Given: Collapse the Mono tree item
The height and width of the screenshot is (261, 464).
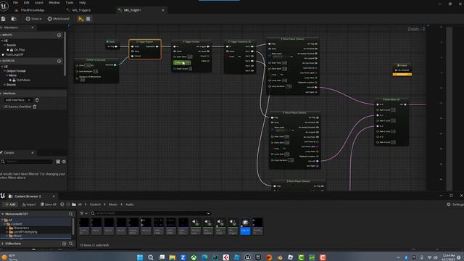Looking at the screenshot, I should (7, 75).
